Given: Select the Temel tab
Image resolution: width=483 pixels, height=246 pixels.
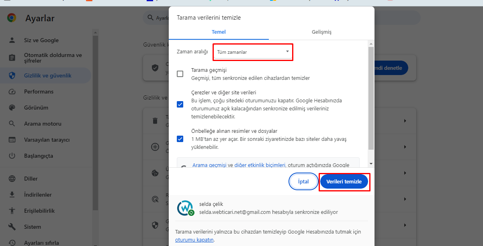Looking at the screenshot, I should (x=219, y=32).
